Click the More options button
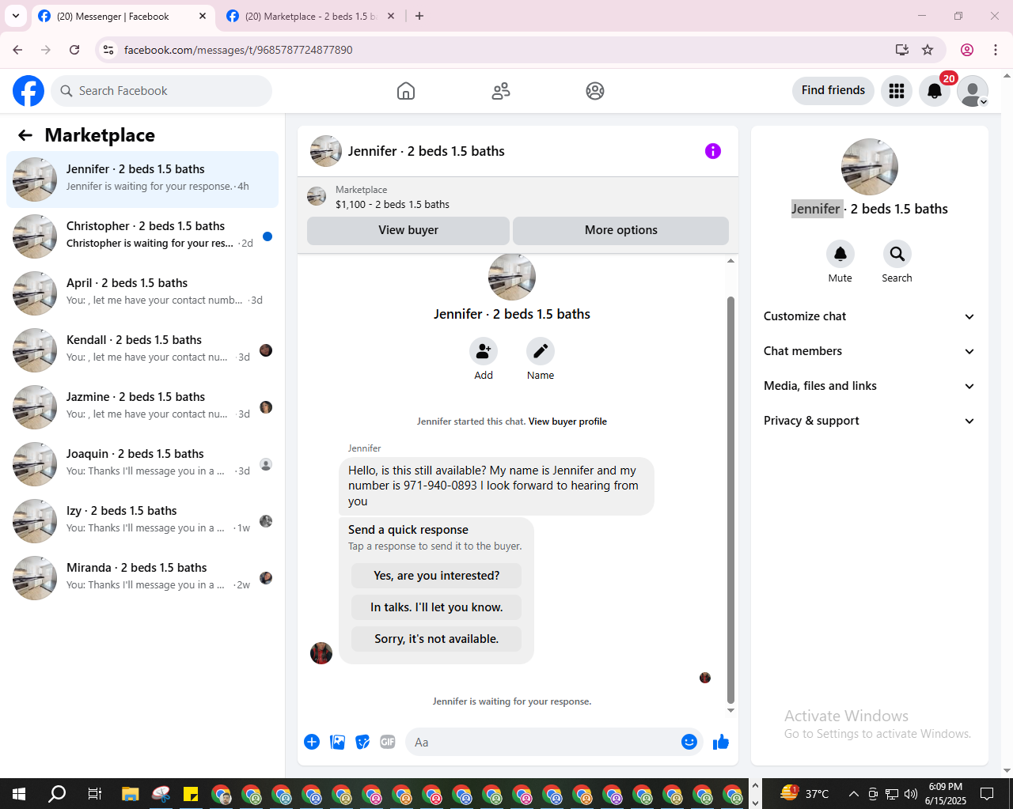Image resolution: width=1013 pixels, height=809 pixels. [x=621, y=230]
